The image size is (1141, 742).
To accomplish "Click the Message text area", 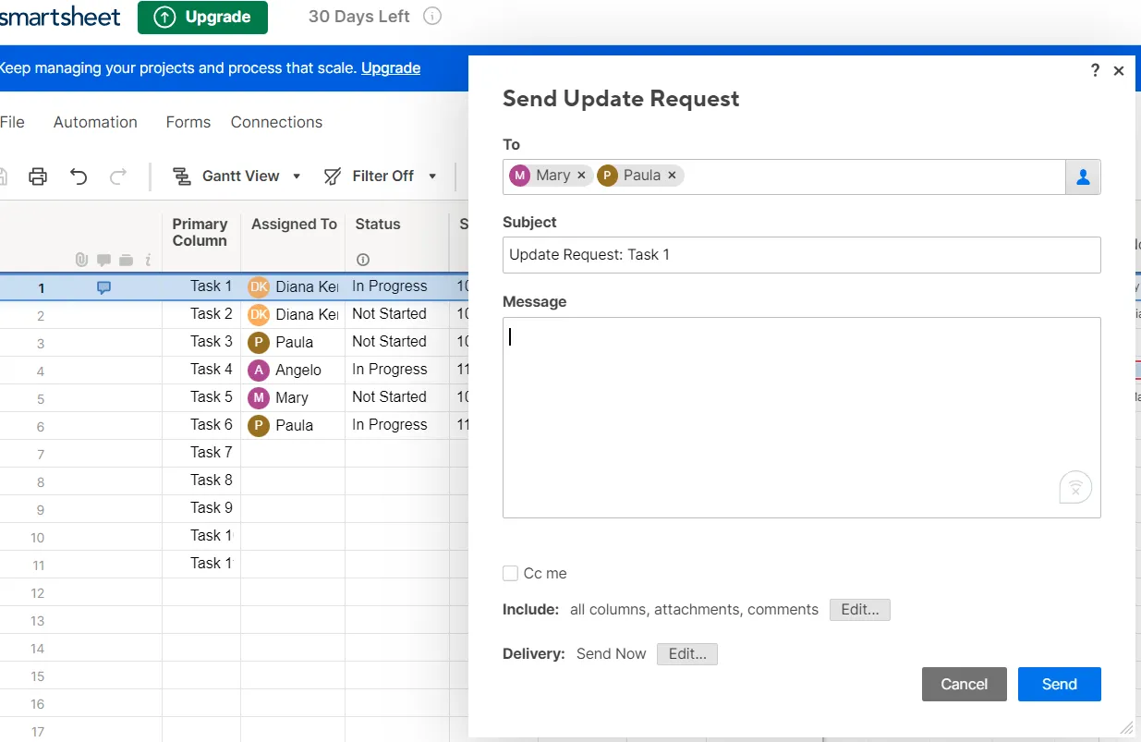I will pyautogui.click(x=802, y=418).
